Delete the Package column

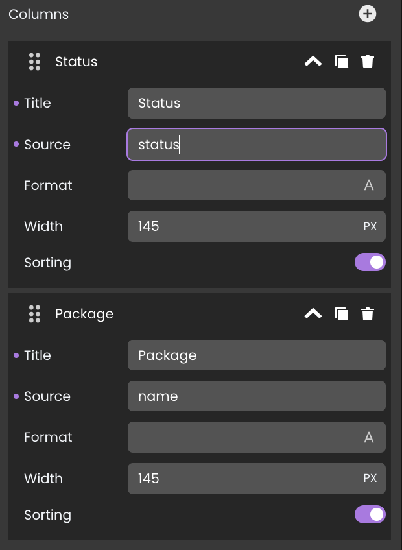[367, 314]
